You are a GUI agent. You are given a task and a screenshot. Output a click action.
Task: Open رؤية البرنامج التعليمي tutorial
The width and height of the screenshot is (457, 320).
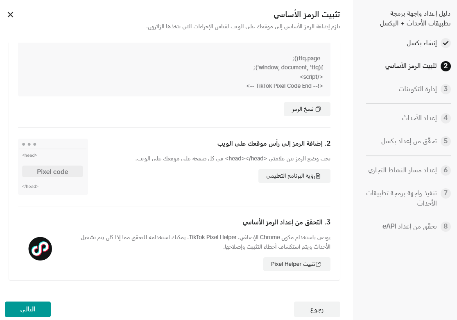(294, 176)
